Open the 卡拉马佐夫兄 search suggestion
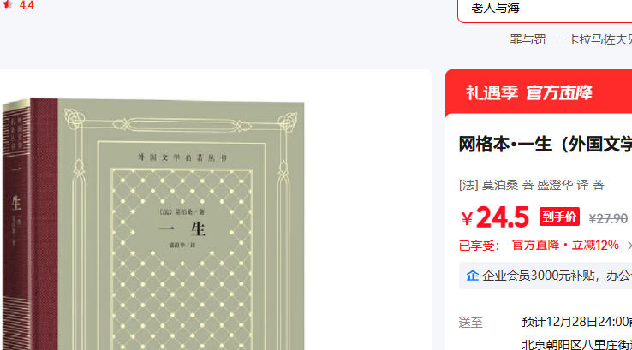632x350 pixels. coord(599,39)
